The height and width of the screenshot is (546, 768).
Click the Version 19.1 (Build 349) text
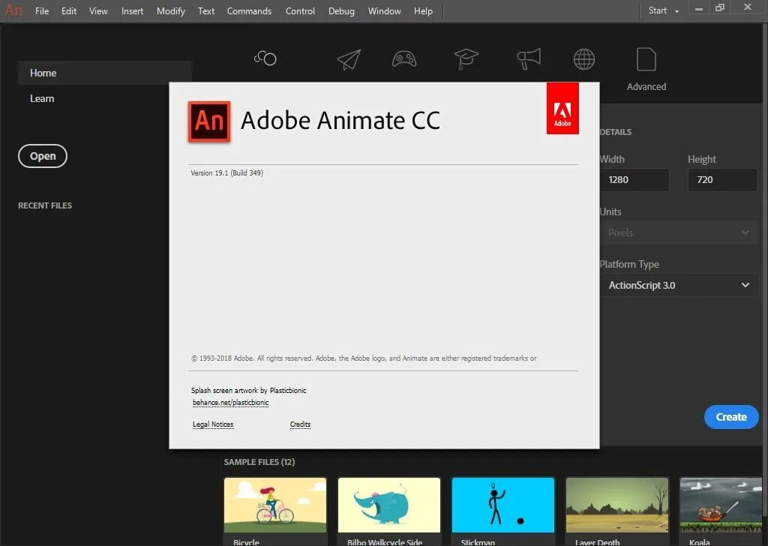pyautogui.click(x=226, y=172)
